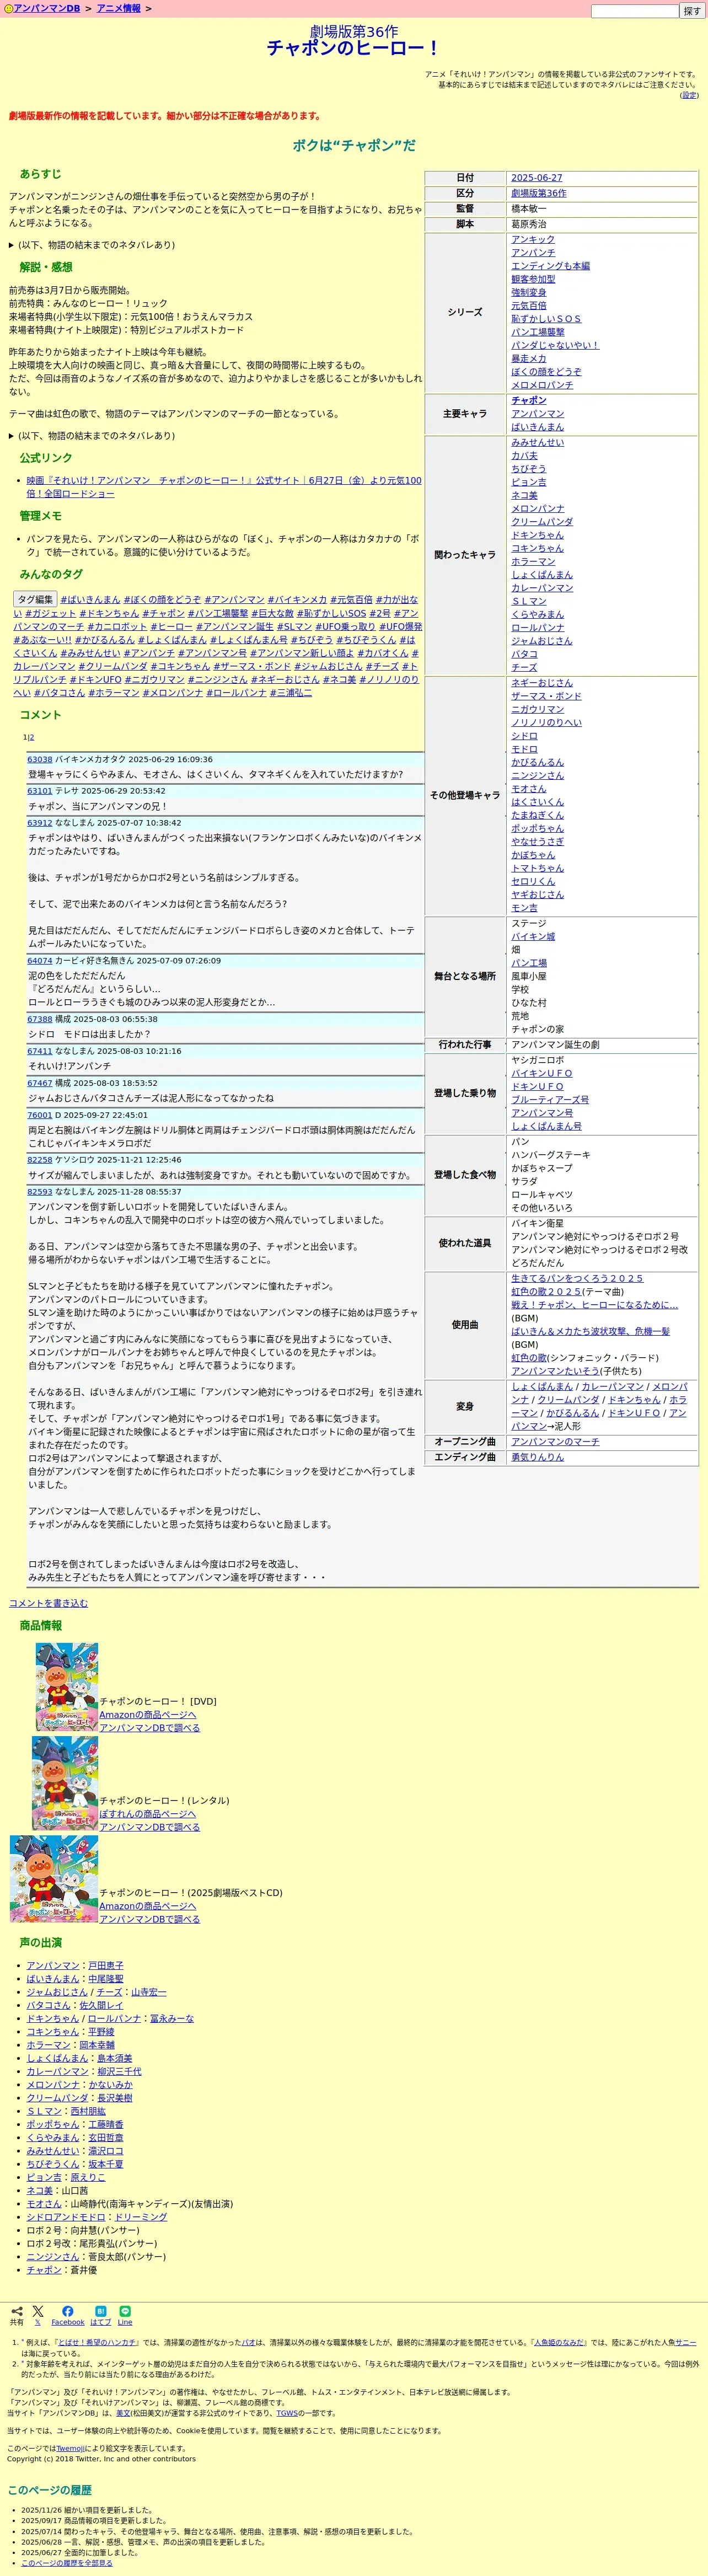Image resolution: width=708 pixels, height=2576 pixels.
Task: Open the #三浦弘二 tag
Action: point(291,693)
